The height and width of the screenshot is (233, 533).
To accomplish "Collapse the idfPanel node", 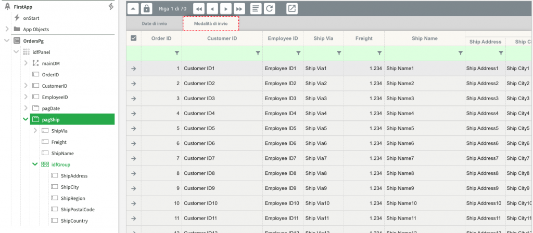I will [16, 52].
